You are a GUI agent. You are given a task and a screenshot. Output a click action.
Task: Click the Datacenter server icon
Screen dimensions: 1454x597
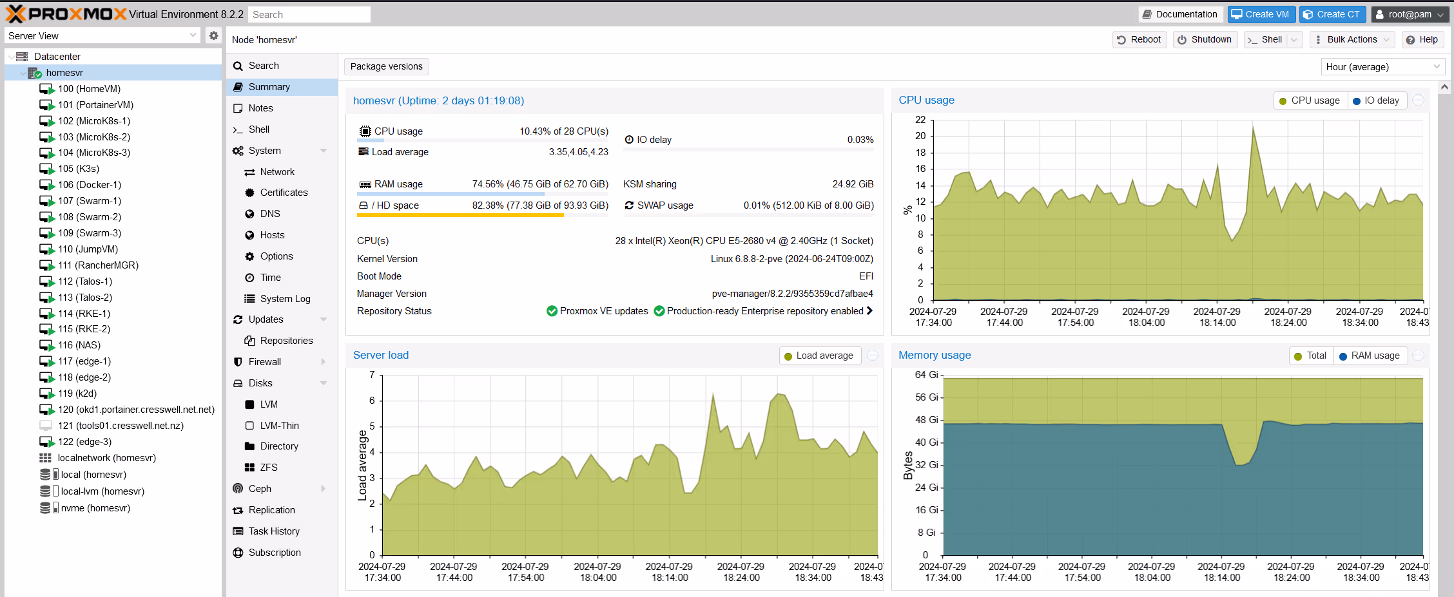(22, 57)
